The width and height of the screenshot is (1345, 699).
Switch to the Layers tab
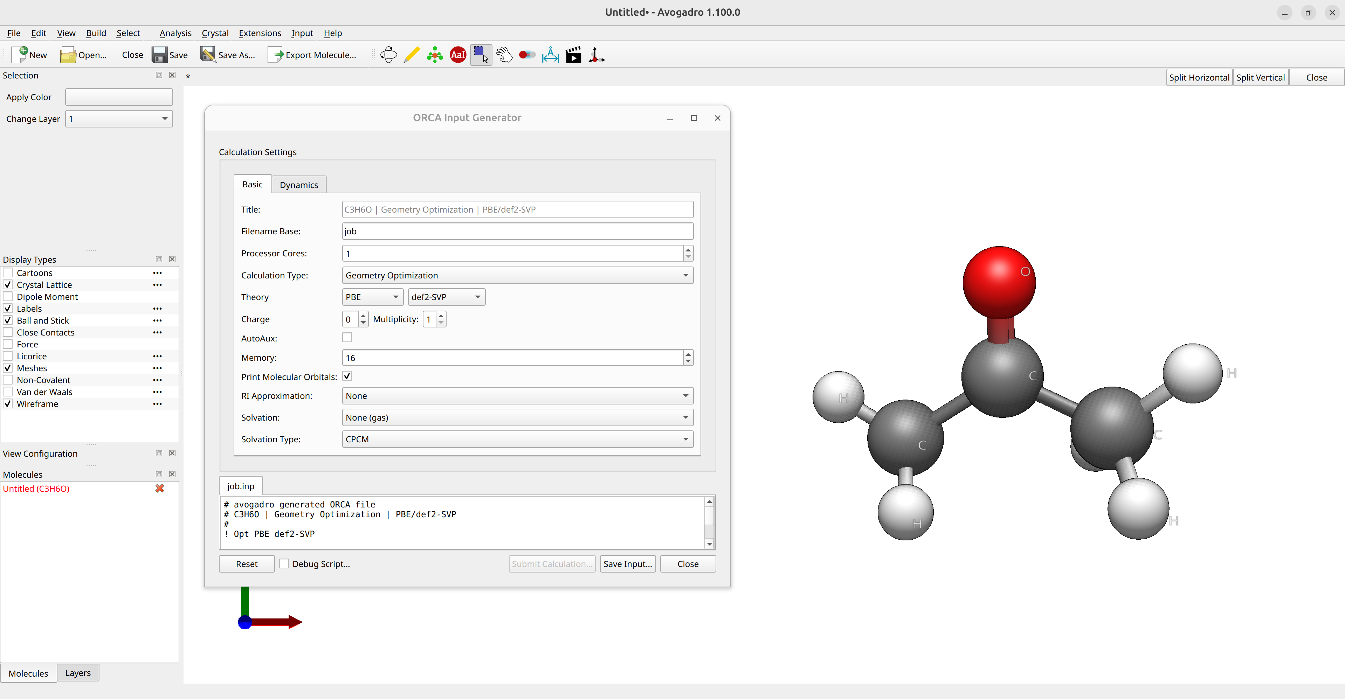point(78,673)
